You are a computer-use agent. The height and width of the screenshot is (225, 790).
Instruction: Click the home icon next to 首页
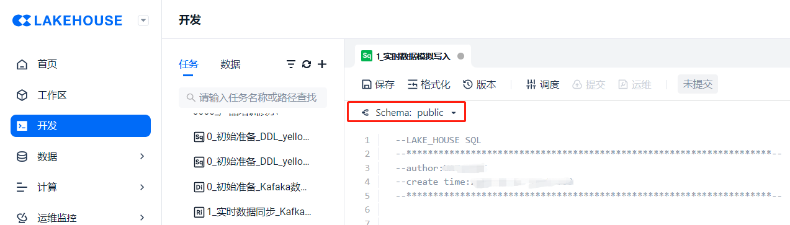click(x=22, y=64)
